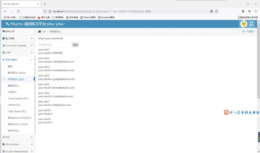Viewport: 260px width, 153px height.
Task: Click the browser reload button
Action: tap(18, 11)
